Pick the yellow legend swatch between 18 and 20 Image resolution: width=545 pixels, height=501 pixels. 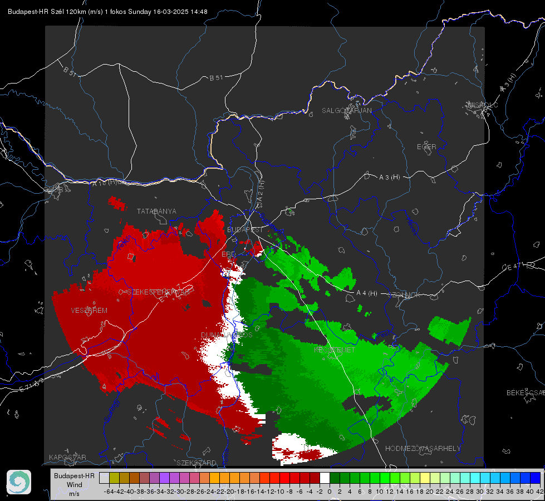point(425,478)
